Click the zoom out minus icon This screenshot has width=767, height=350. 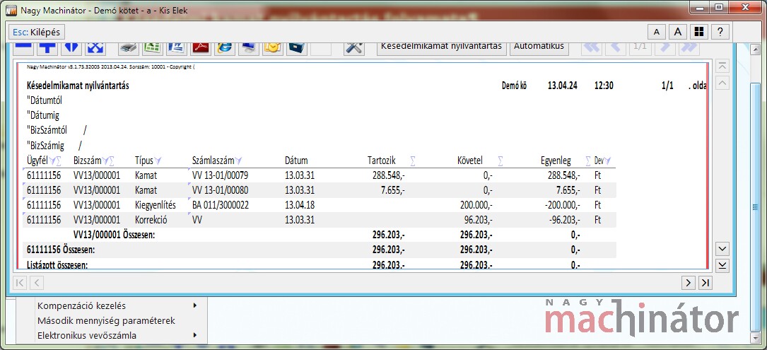coord(23,48)
